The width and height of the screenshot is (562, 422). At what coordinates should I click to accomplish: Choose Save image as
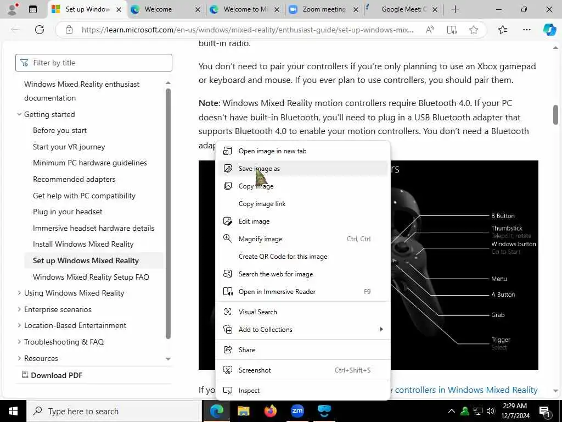(303, 169)
